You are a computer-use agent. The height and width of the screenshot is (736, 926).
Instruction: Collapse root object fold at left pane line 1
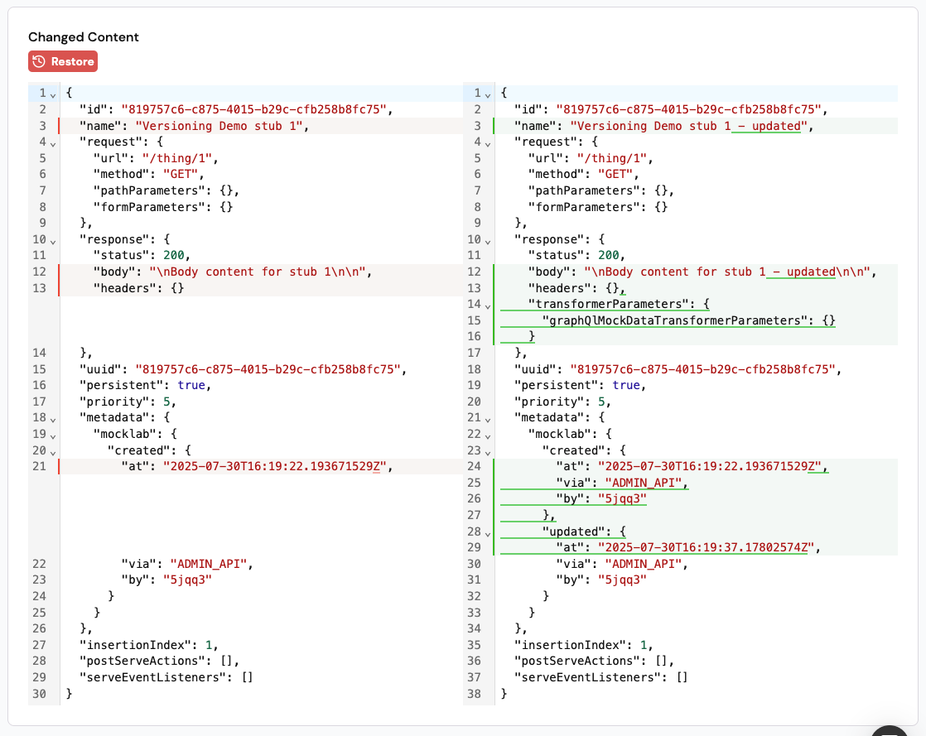53,94
